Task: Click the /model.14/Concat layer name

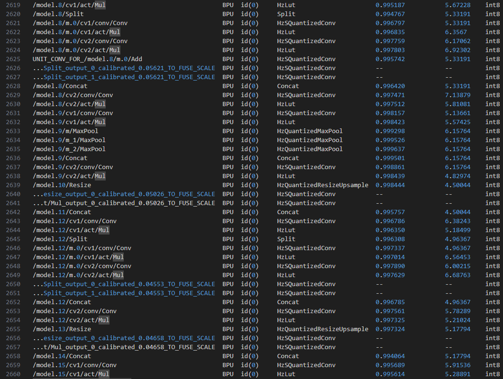Action: point(62,356)
